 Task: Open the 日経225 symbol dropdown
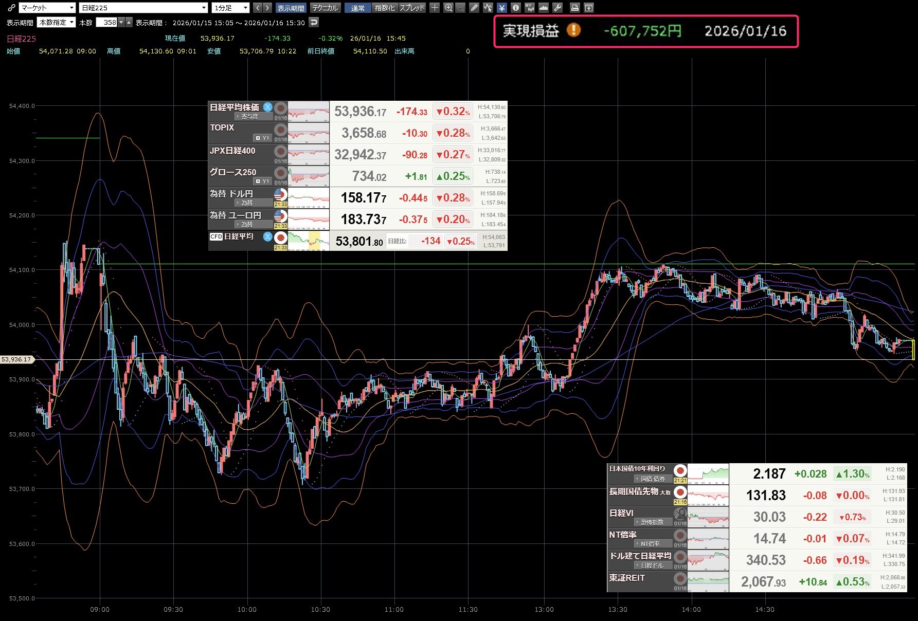tap(143, 8)
